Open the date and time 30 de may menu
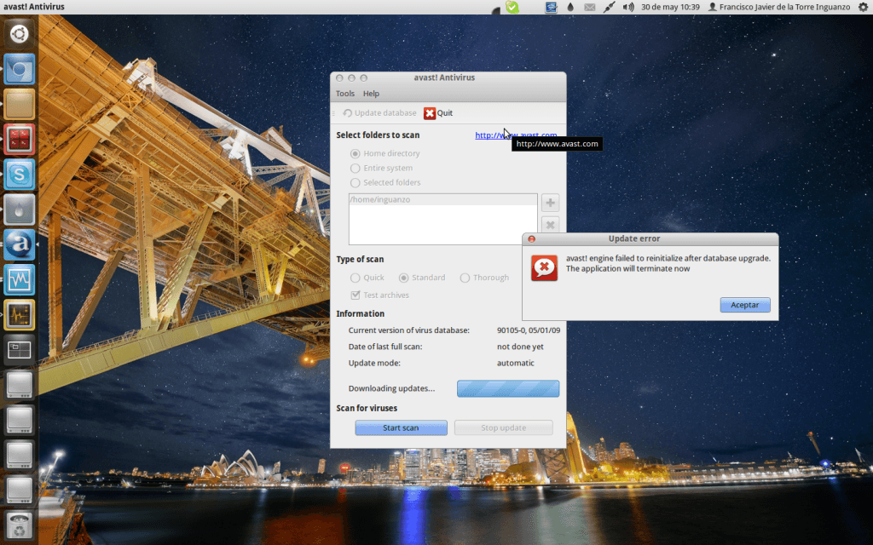The width and height of the screenshot is (873, 545). pyautogui.click(x=670, y=7)
